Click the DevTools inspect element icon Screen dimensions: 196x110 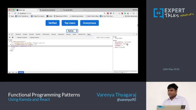coord(9,34)
